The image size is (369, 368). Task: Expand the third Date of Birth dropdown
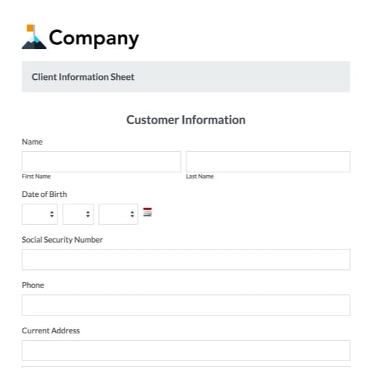[118, 214]
